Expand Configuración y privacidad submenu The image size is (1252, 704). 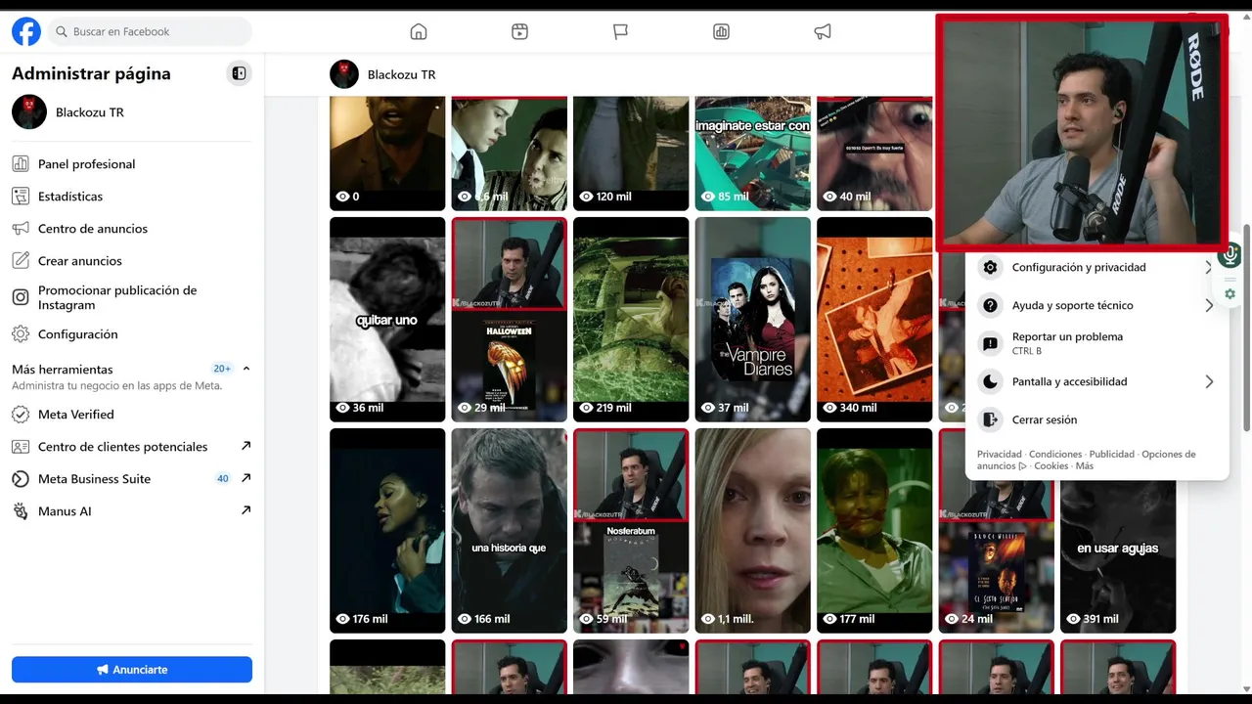(x=1209, y=267)
